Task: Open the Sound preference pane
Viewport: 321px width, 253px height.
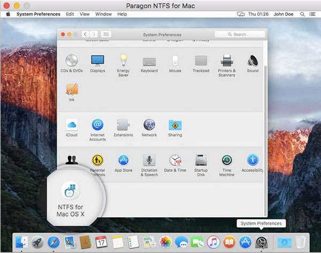Action: click(x=253, y=64)
